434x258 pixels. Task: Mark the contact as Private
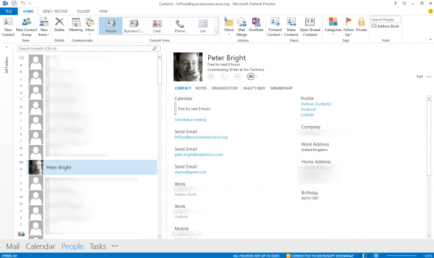(361, 25)
